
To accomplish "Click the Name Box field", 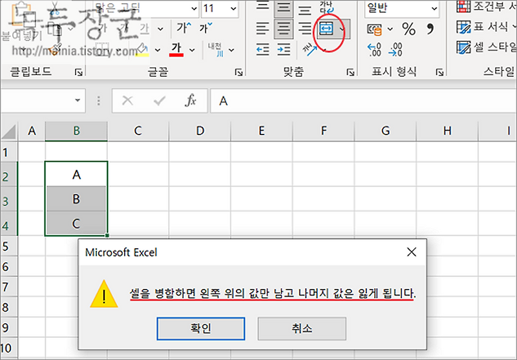I will point(43,101).
